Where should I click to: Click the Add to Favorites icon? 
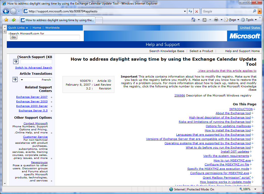point(14,20)
